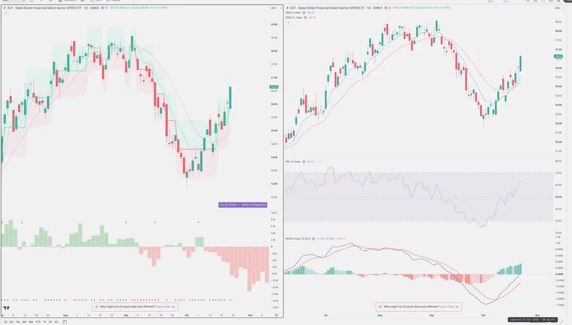Select the All time range
The image size is (572, 325).
pos(56,322)
